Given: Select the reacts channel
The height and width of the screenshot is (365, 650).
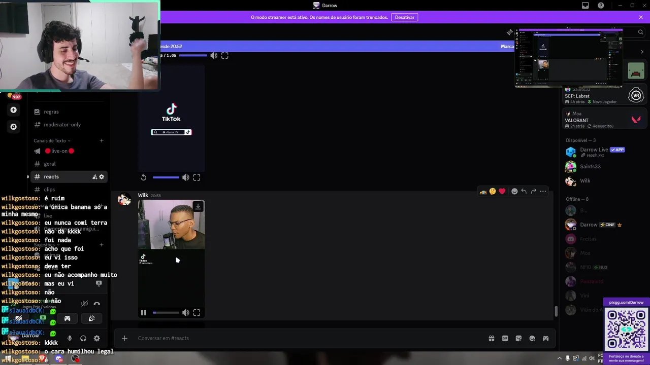Looking at the screenshot, I should coord(51,177).
